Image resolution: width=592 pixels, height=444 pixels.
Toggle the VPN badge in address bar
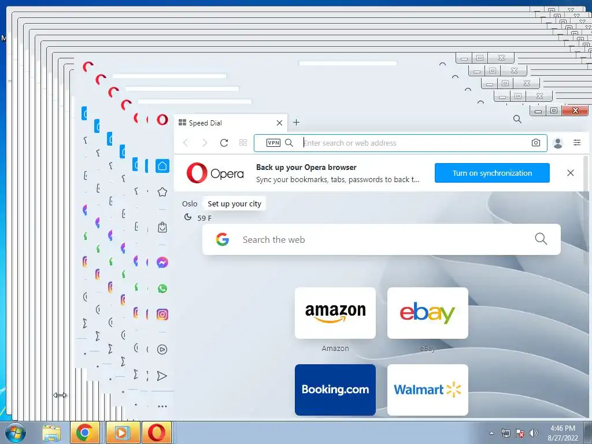tap(273, 143)
